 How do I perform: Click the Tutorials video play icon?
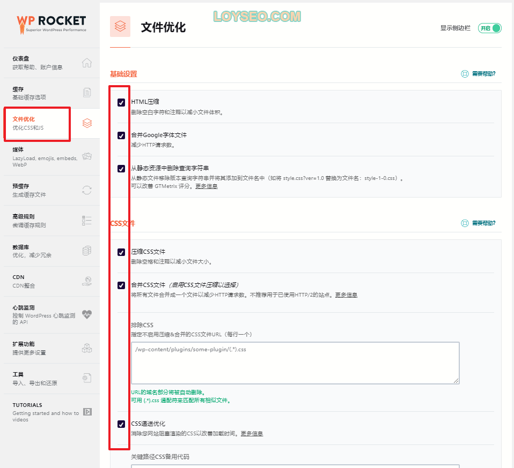point(87,412)
